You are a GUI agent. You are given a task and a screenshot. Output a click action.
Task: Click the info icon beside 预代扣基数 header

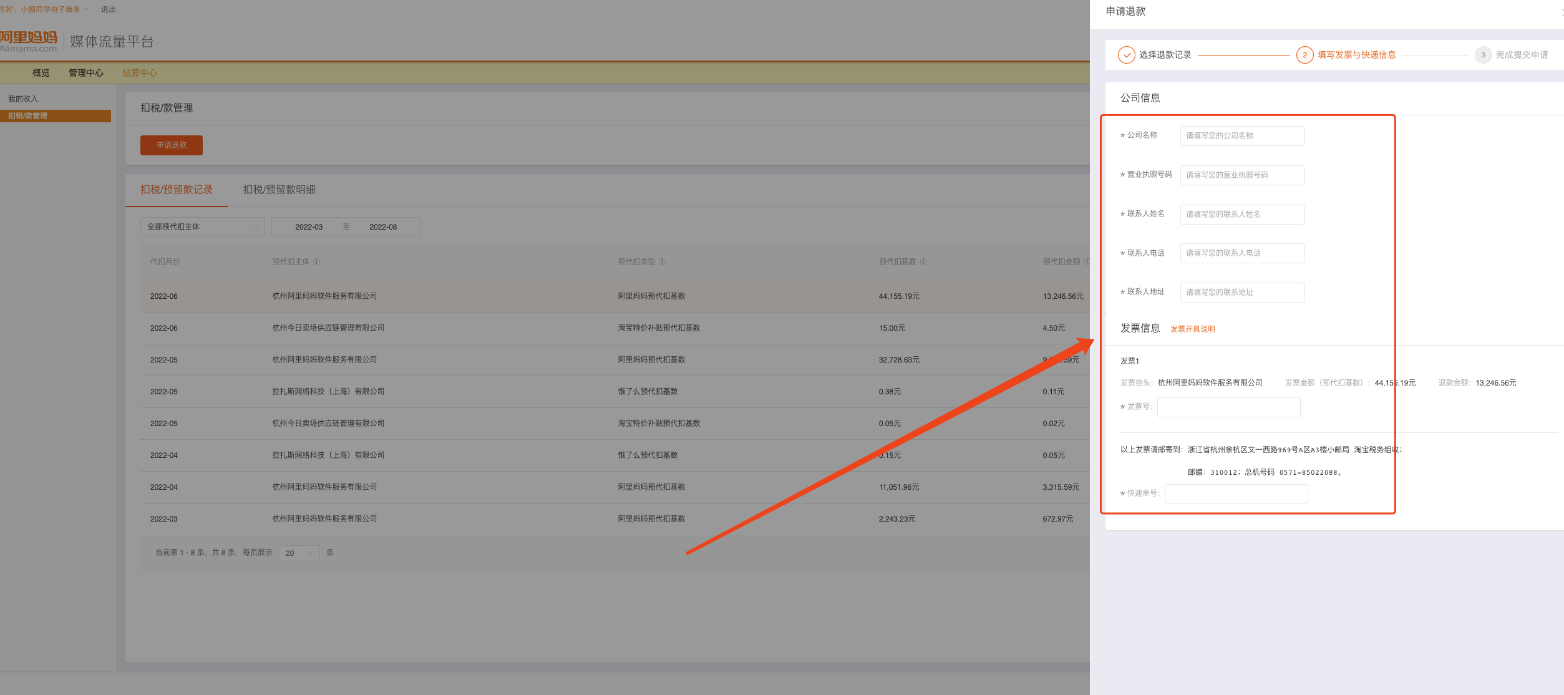pyautogui.click(x=923, y=262)
